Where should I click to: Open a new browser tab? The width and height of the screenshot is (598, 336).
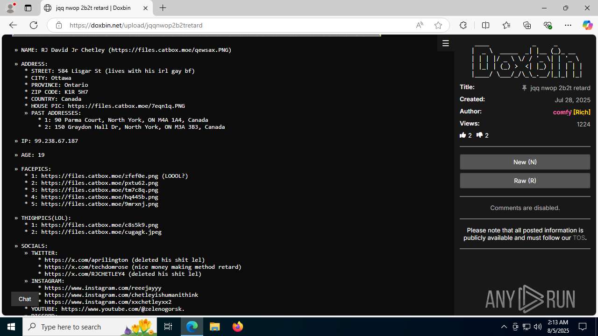(163, 8)
